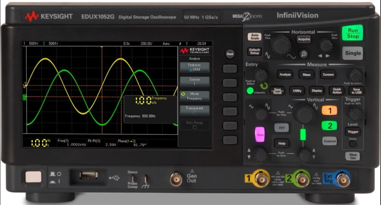Push the white power button
The image size is (381, 205).
click(x=33, y=177)
